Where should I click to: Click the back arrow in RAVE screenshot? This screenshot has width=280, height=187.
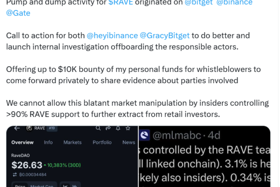coord(17,128)
